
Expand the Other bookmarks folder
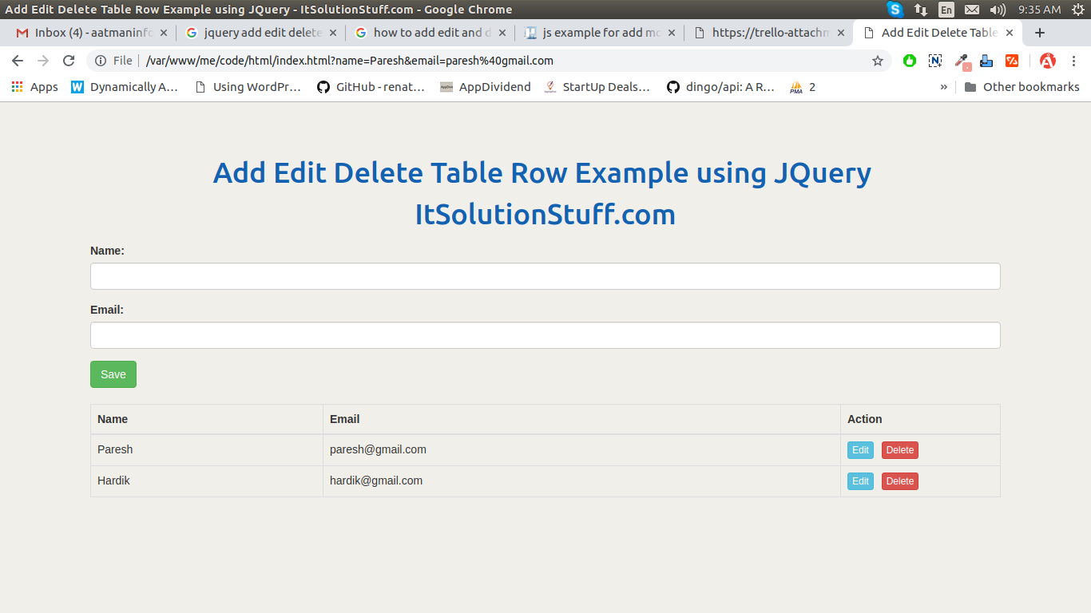(x=1030, y=87)
